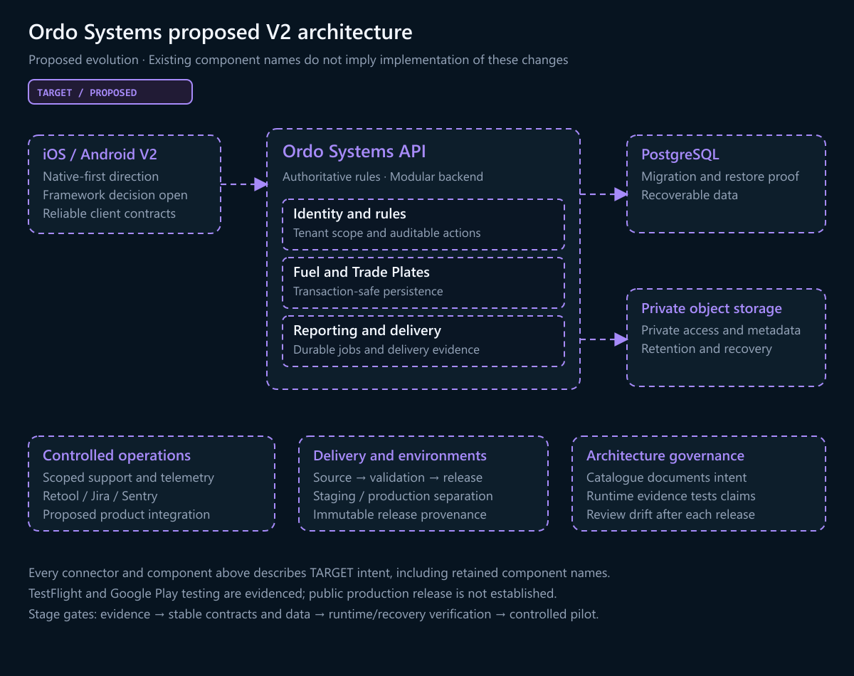Click 'Retool / Jira / Sentry' text
Viewport: 854px width, 676px height.
[x=100, y=496]
